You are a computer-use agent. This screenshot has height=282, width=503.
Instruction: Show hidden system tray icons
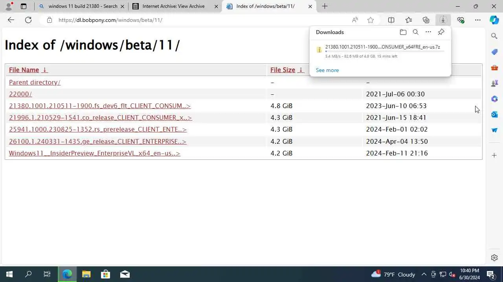(x=424, y=274)
